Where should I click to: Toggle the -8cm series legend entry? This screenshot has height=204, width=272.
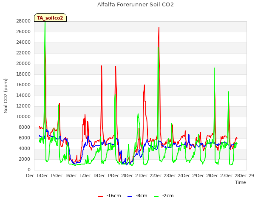point(137,195)
